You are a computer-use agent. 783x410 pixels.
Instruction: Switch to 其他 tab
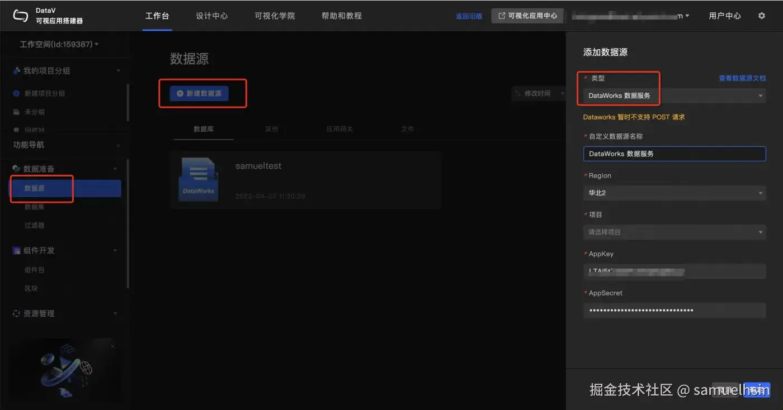272,129
